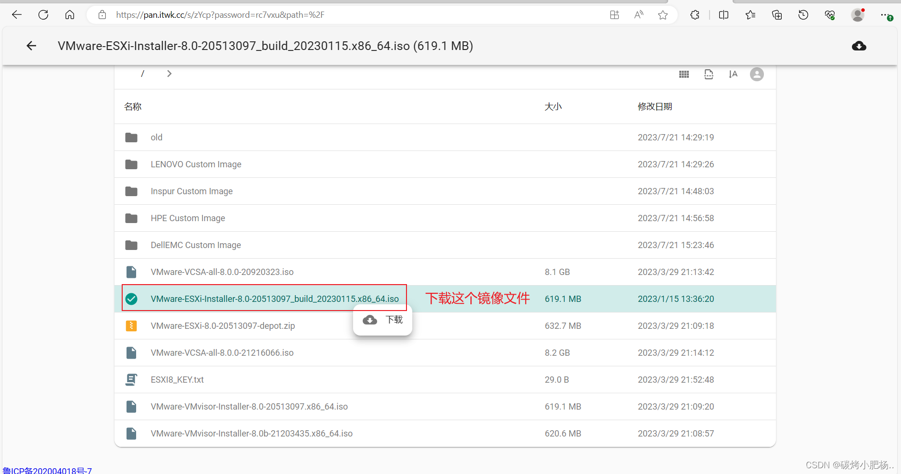The width and height of the screenshot is (901, 474).
Task: Click the cloud download icon in header
Action: [859, 46]
